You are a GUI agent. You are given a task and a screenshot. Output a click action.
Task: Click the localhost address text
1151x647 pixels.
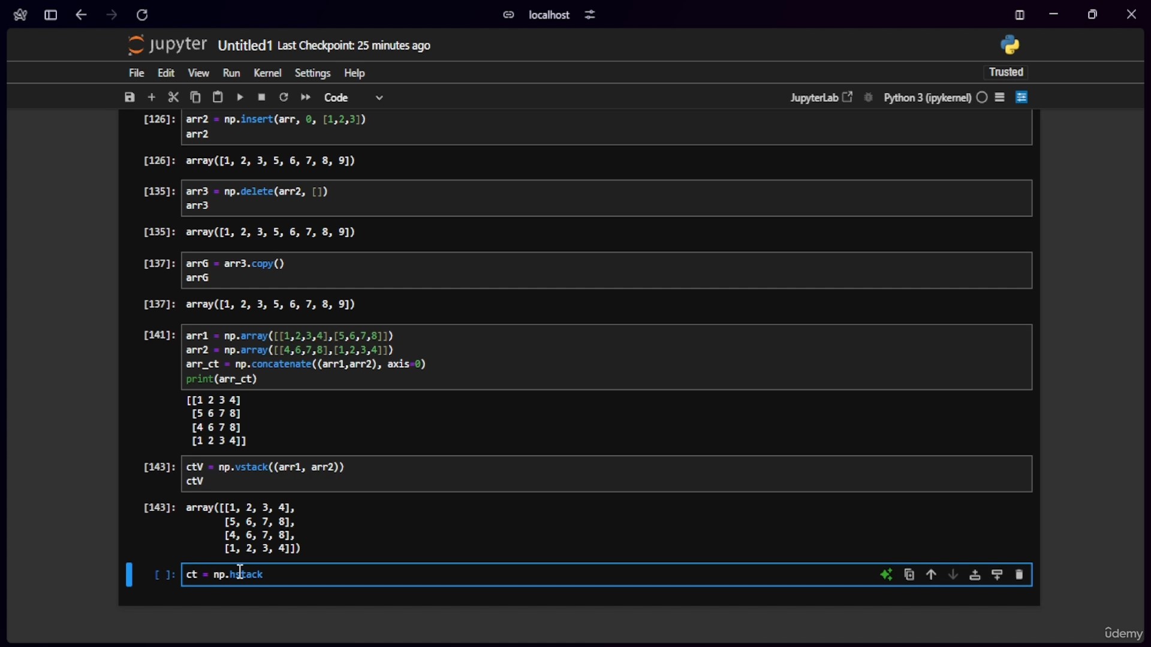coord(549,15)
